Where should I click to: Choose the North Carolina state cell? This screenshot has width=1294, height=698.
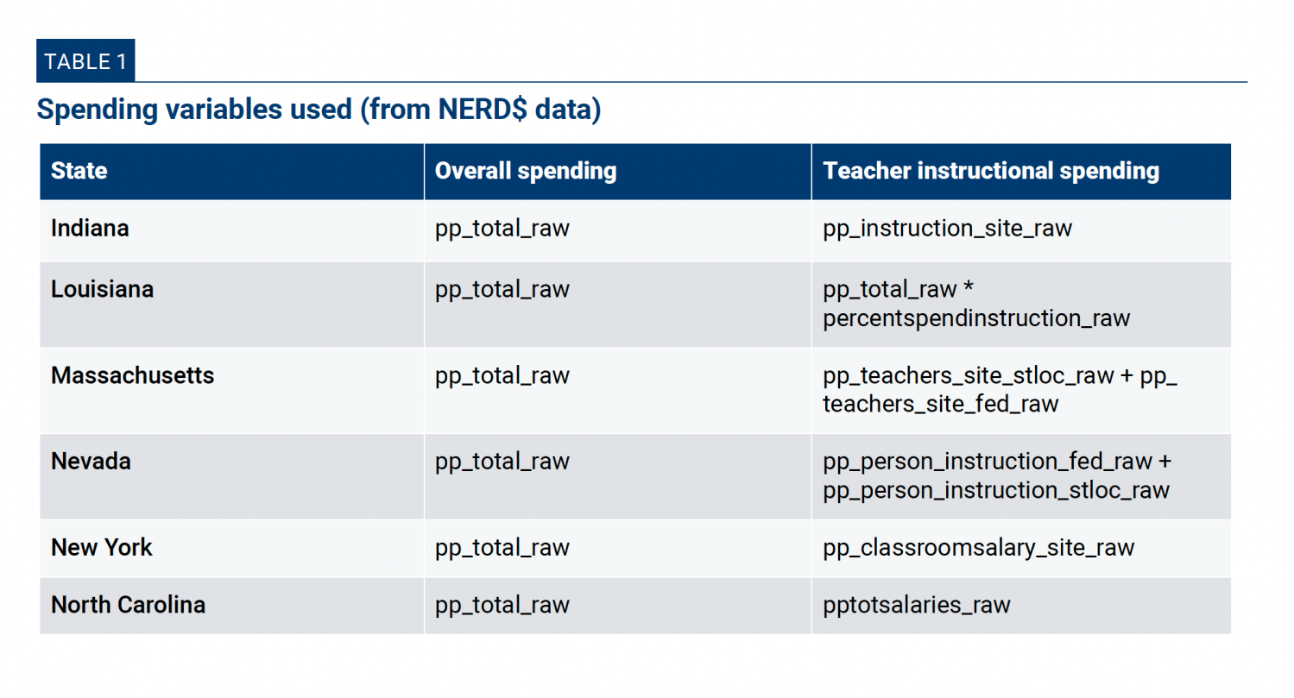click(x=128, y=605)
